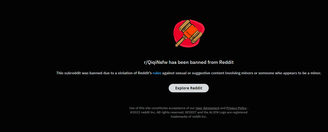328x132 pixels.
Task: Click the r/QiqiNsfw name in the heading
Action: (x=156, y=62)
